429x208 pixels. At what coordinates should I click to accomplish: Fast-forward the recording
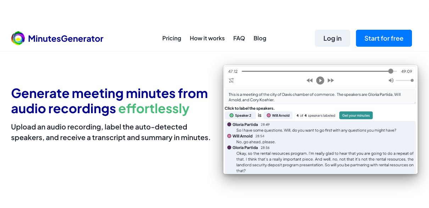[x=331, y=80]
